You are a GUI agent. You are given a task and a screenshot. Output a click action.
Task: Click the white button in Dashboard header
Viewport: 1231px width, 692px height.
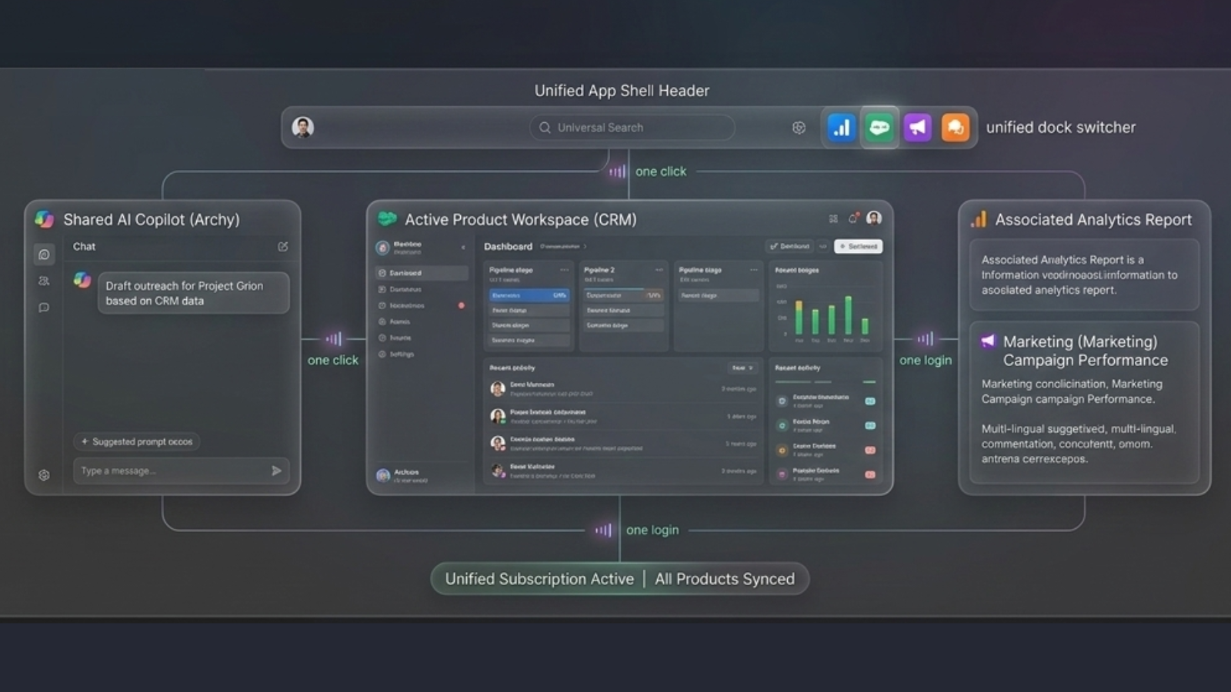pyautogui.click(x=858, y=247)
